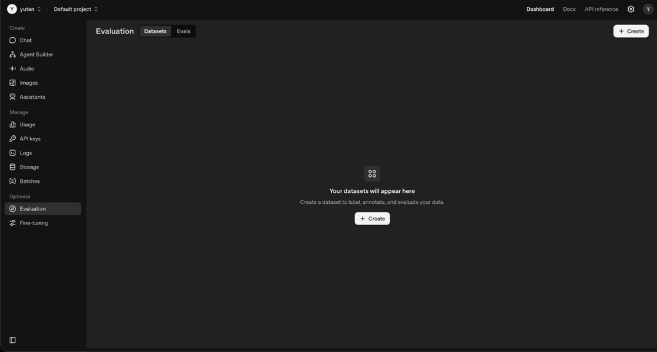Open the API keys page
The image size is (657, 352).
point(30,138)
